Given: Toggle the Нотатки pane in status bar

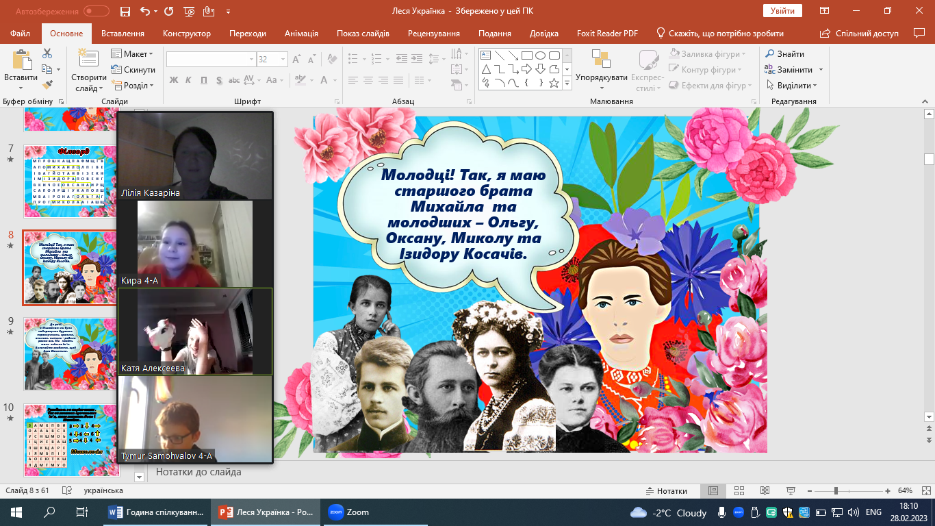Looking at the screenshot, I should pos(667,490).
